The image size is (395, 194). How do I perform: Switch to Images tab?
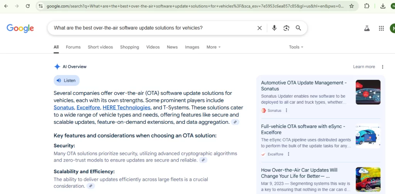coord(192,47)
